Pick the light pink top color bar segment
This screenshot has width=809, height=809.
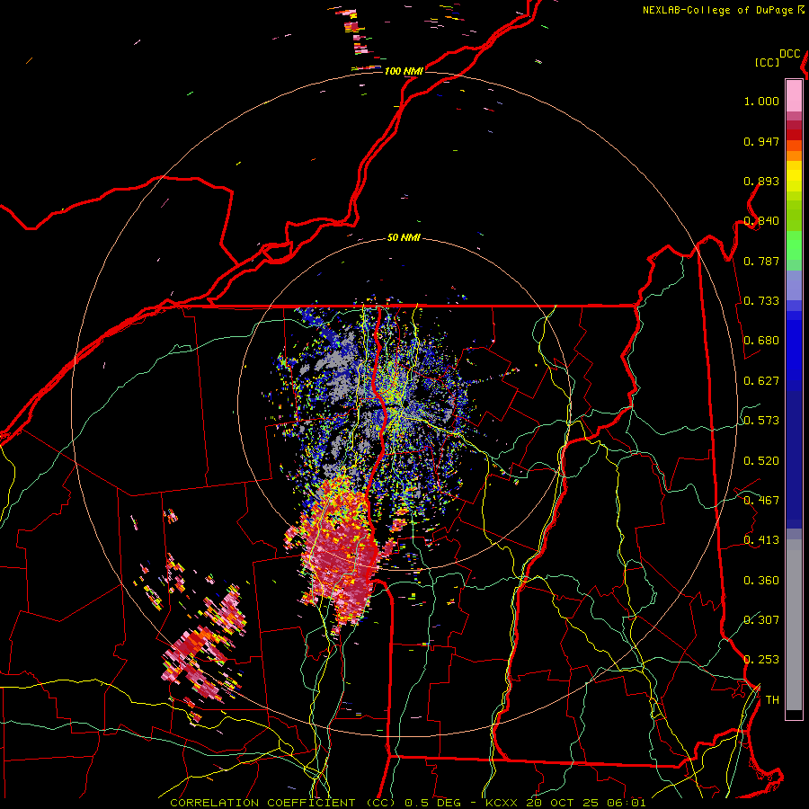tap(794, 95)
